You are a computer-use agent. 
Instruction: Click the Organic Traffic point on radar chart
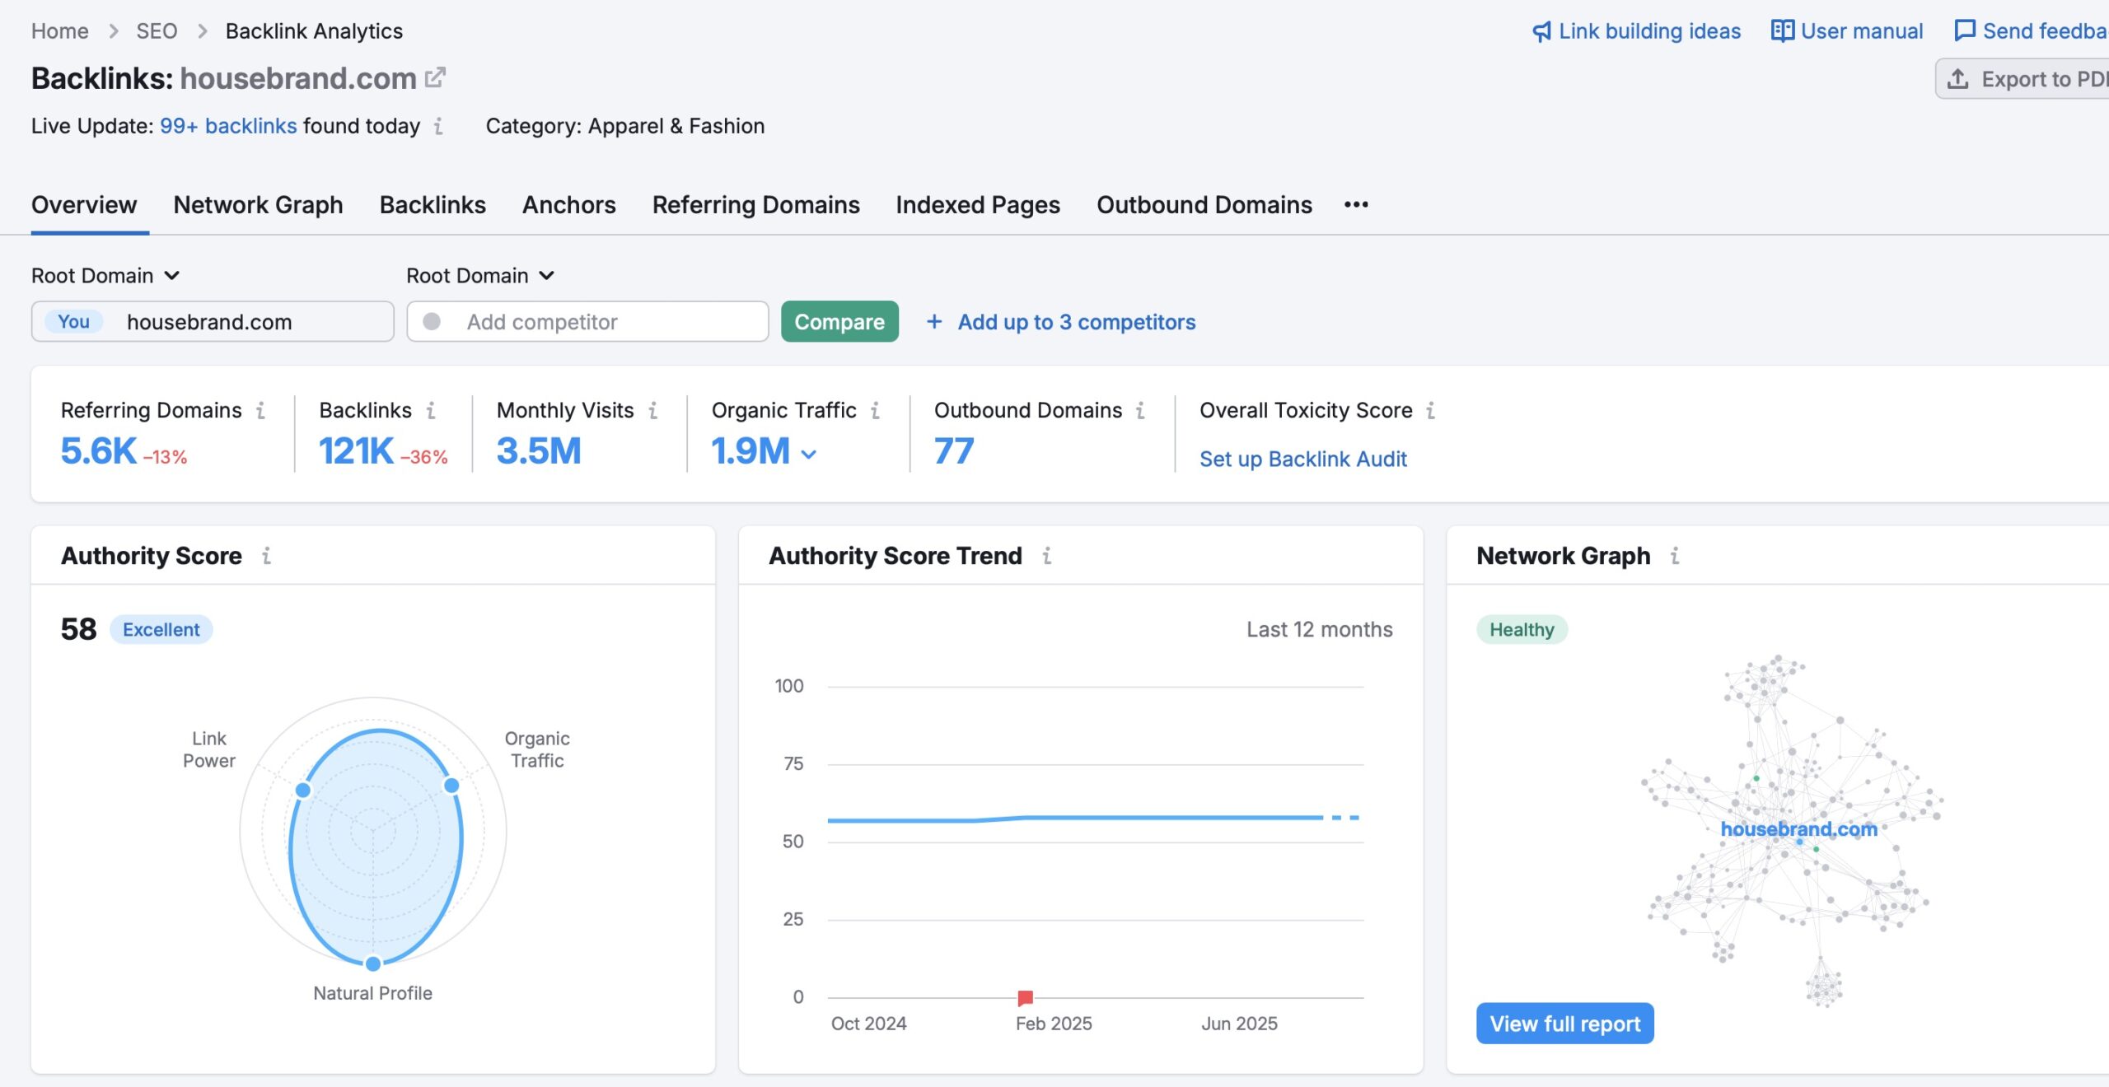(x=451, y=786)
